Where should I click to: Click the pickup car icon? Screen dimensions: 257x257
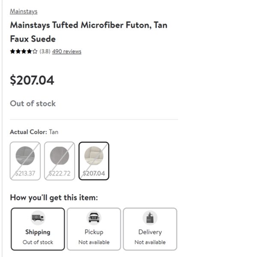pyautogui.click(x=94, y=218)
